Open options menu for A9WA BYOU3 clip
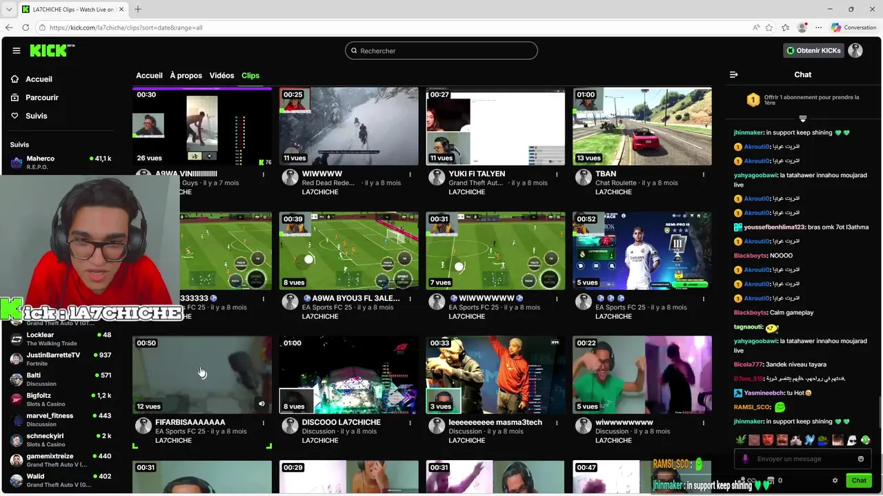Viewport: 883px width, 496px height. (x=410, y=299)
